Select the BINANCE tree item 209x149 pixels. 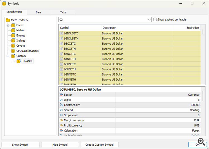[x=27, y=61]
